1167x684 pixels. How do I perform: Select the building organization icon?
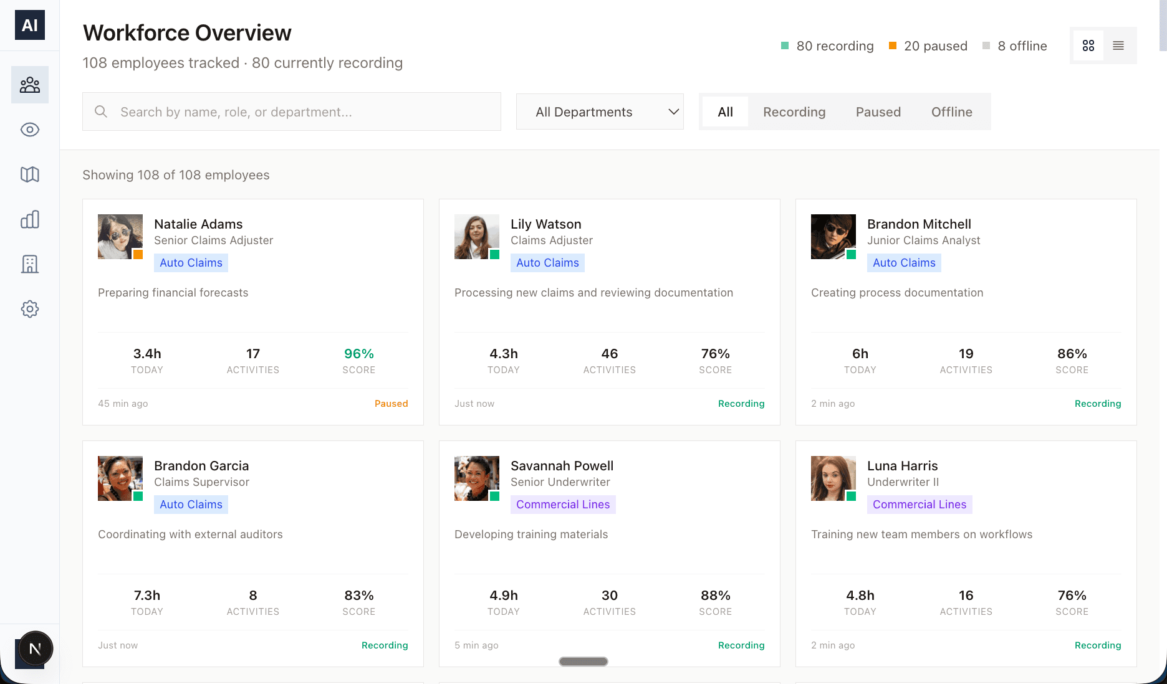pos(29,264)
